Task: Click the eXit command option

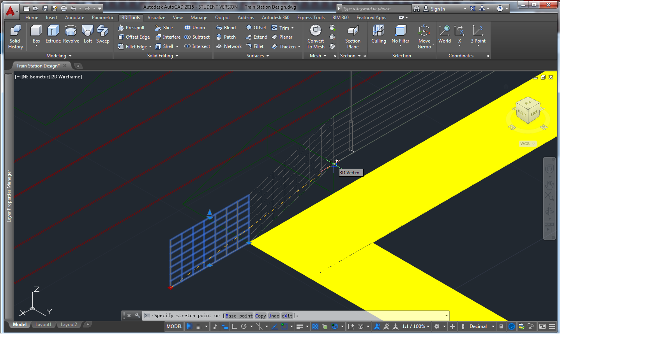Action: [x=287, y=316]
